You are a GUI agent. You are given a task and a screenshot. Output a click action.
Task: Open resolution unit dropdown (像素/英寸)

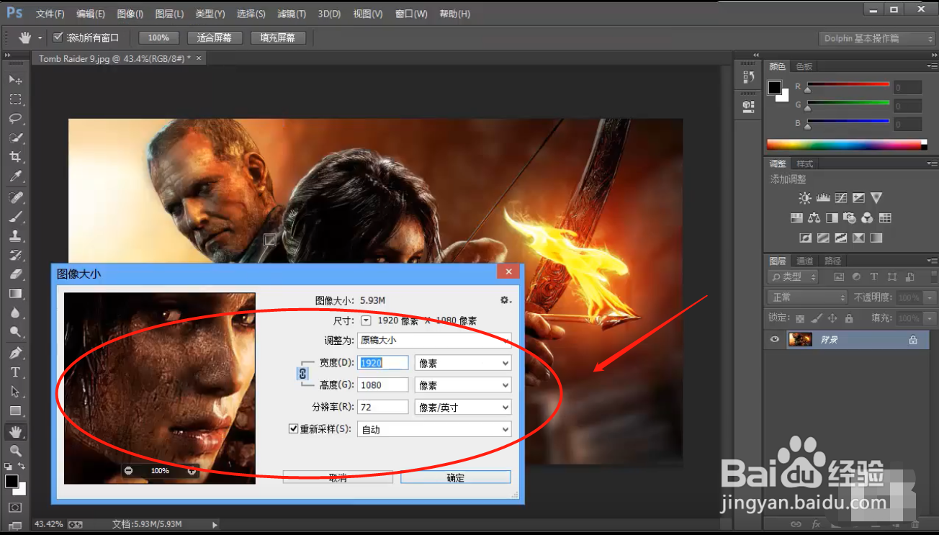(463, 407)
